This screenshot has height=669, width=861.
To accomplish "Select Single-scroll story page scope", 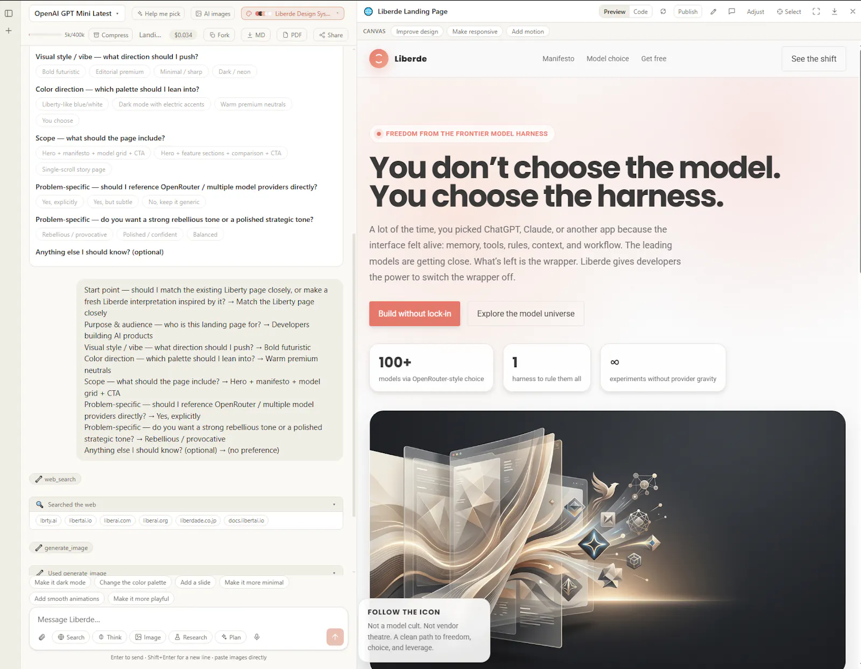I will click(x=74, y=170).
